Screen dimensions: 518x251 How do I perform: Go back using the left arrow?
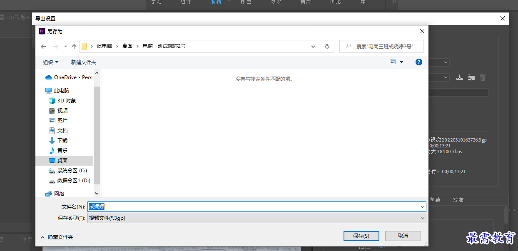pos(43,46)
